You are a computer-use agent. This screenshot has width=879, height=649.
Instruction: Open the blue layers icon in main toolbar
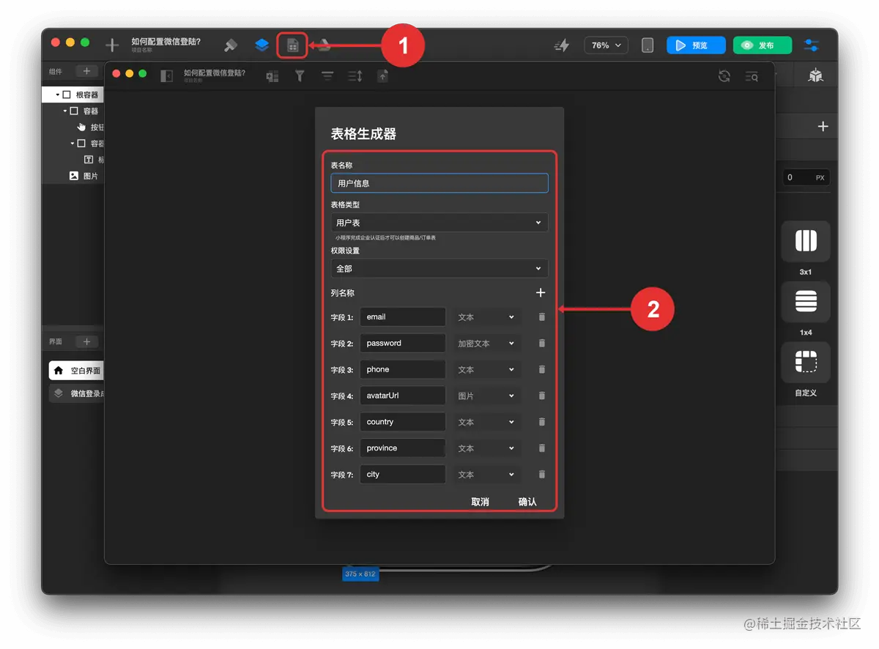coord(262,45)
